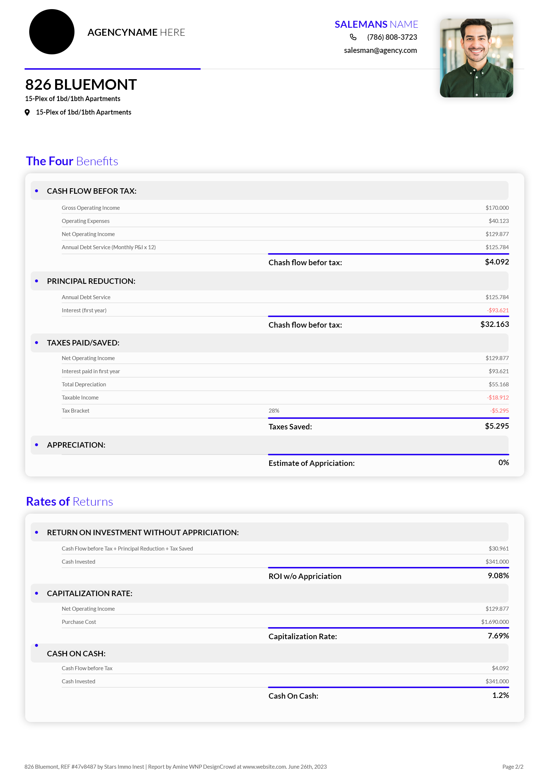Click the Purchase Cost value $1.690.000
Viewport: 552px width, 780px height.
[495, 622]
